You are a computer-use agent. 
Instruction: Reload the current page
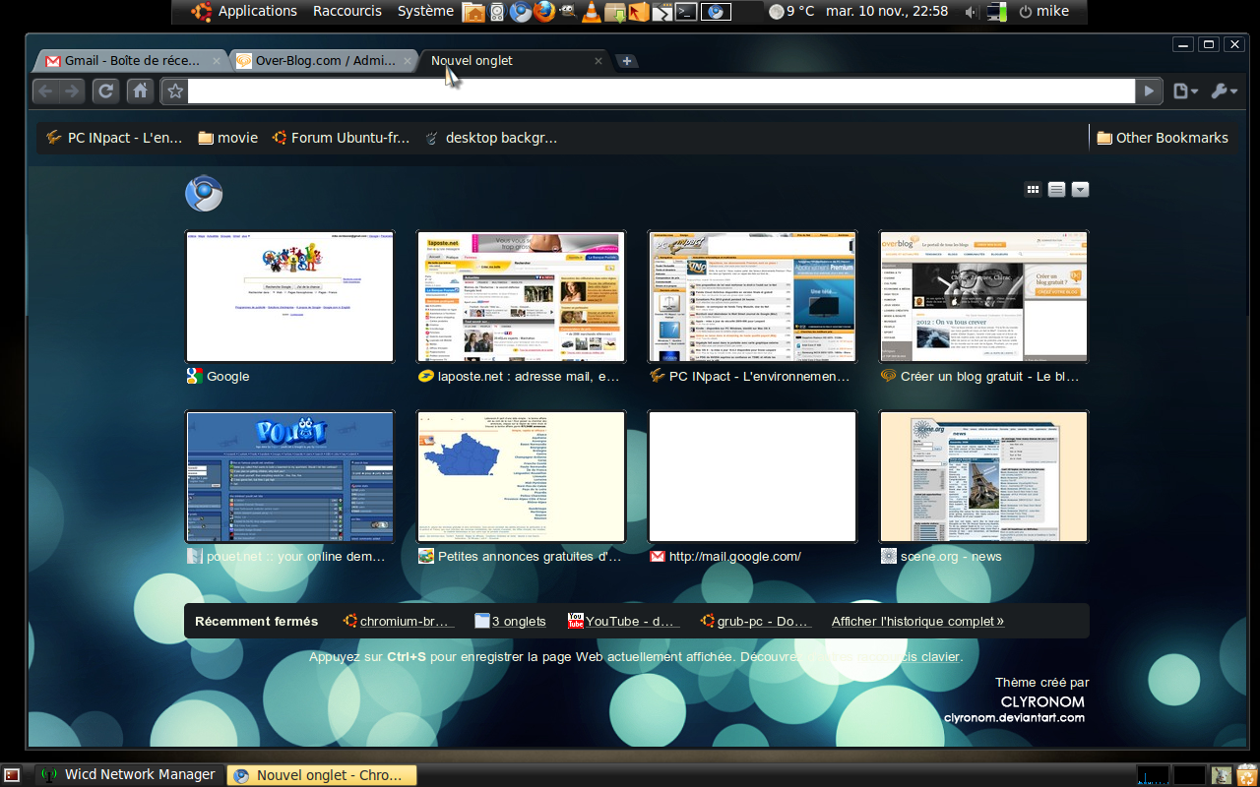(106, 91)
